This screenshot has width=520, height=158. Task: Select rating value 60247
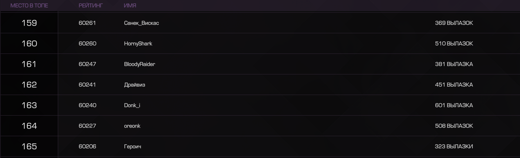[87, 64]
